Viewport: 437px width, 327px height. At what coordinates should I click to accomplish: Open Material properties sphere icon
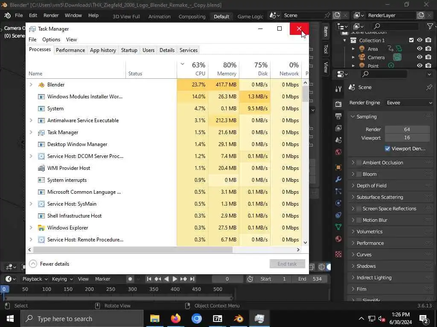click(x=338, y=239)
